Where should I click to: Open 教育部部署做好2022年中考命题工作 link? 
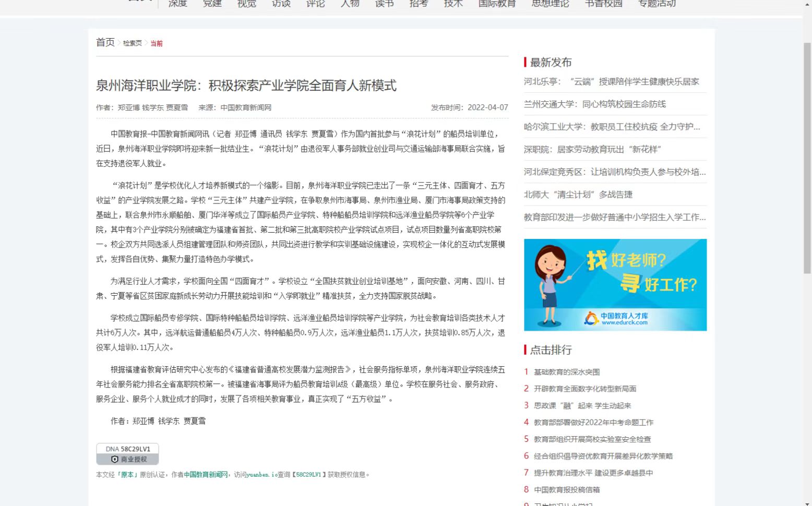point(593,423)
